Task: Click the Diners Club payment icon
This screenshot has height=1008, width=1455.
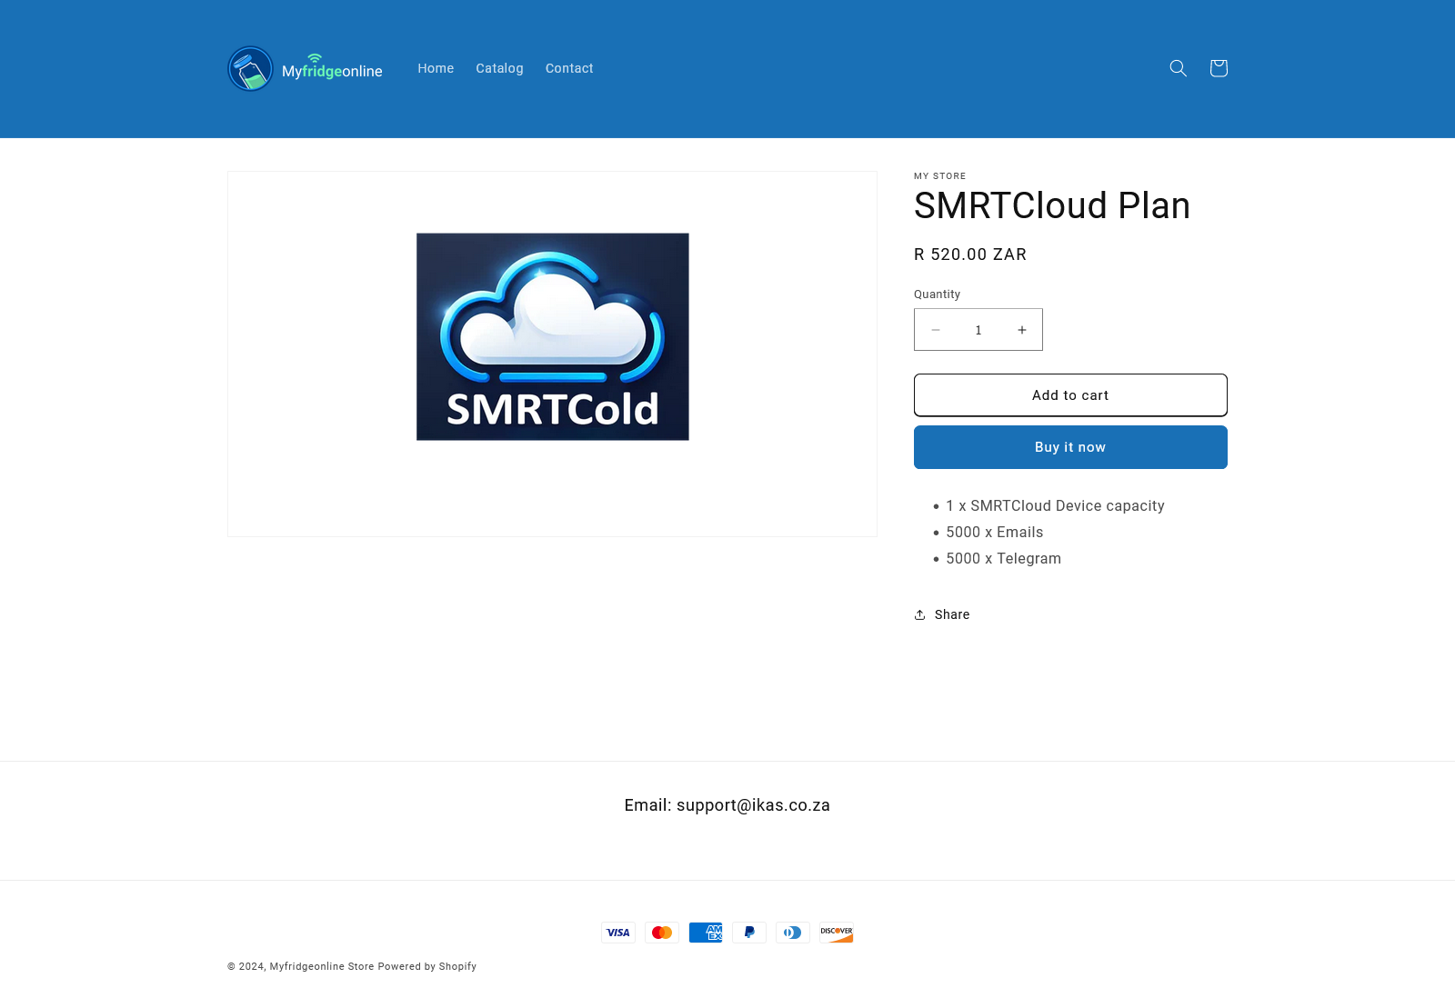Action: (793, 933)
